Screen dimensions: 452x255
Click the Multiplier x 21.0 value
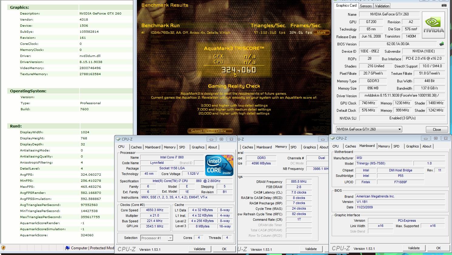pyautogui.click(x=155, y=215)
